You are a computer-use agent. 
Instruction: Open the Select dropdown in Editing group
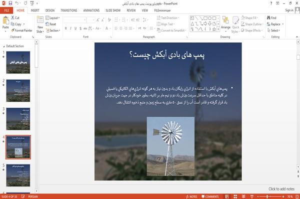coord(273,30)
